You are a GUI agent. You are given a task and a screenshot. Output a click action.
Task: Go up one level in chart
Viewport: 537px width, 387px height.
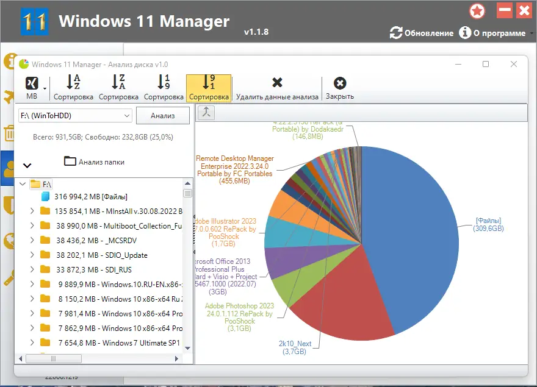click(206, 112)
